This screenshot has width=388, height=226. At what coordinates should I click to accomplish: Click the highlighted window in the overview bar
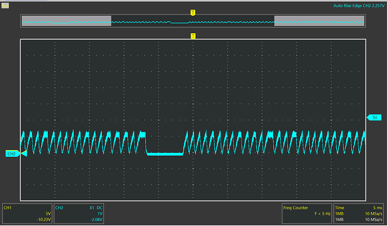point(193,21)
